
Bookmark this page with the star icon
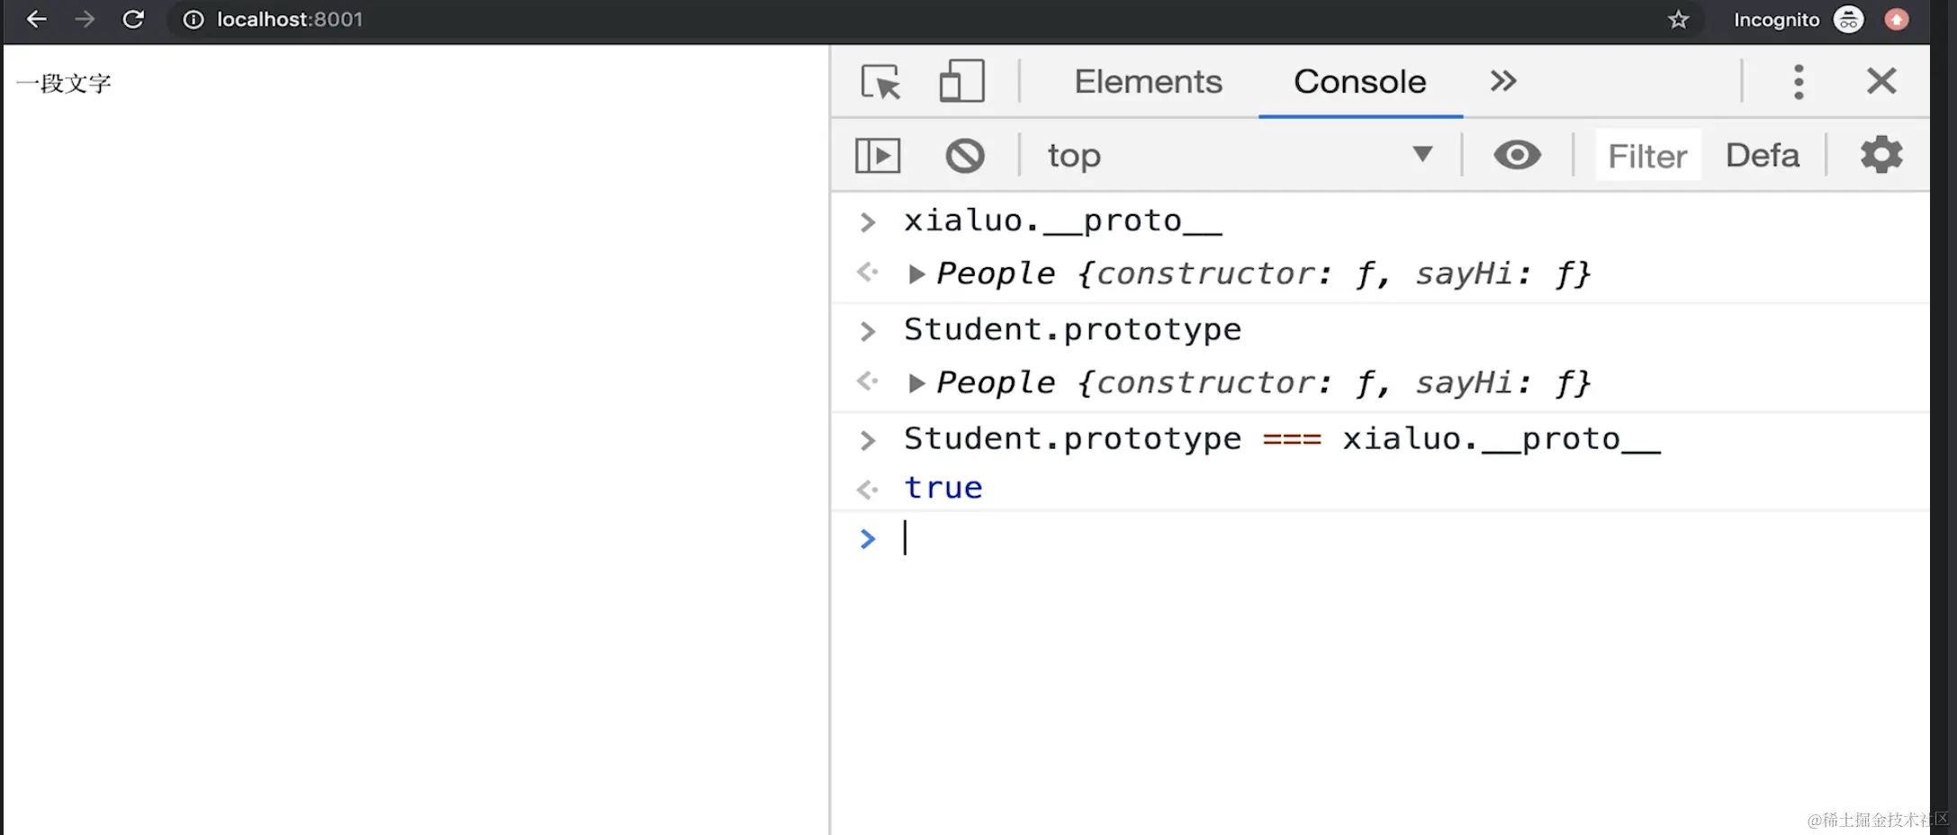pos(1678,20)
